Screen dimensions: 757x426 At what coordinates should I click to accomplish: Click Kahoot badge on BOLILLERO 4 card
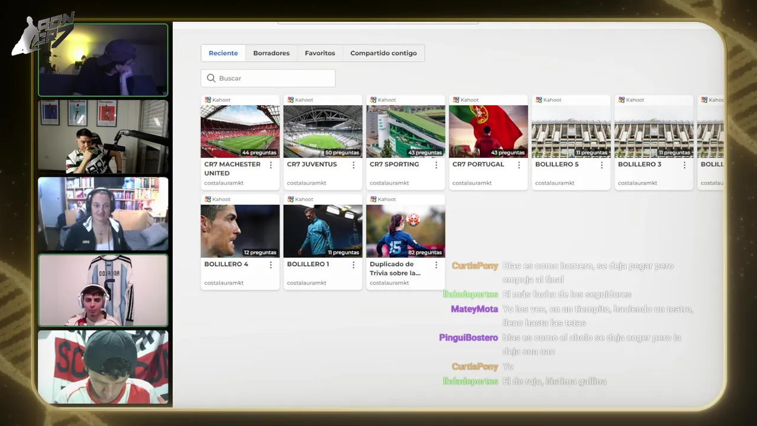(x=218, y=199)
